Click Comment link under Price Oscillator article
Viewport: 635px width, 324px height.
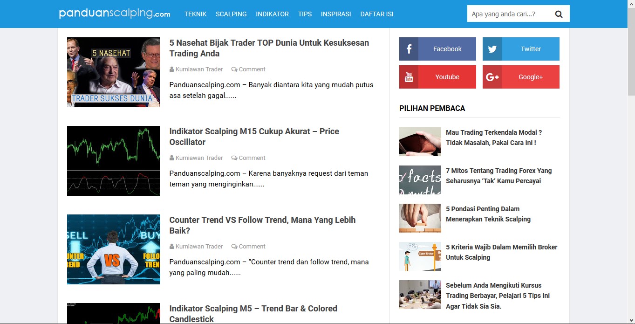252,158
